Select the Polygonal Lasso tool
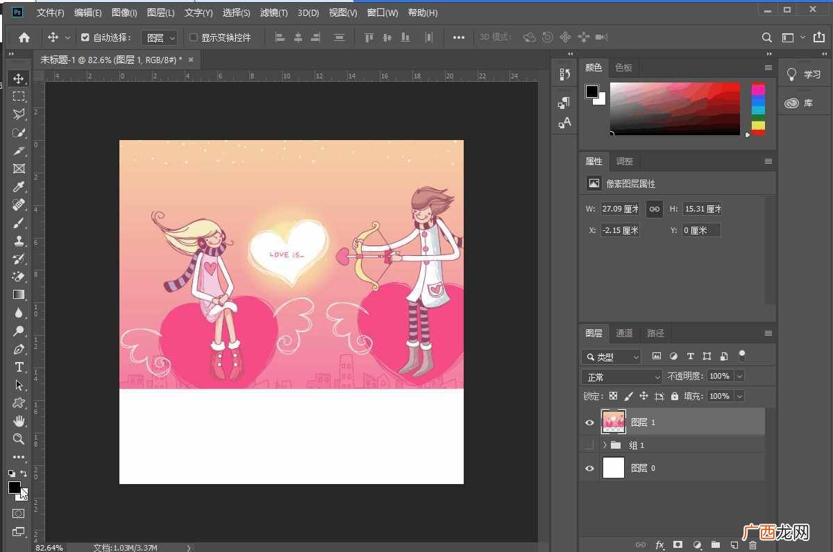This screenshot has height=552, width=833. click(19, 114)
